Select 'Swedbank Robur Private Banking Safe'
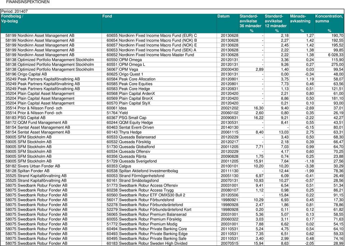 [153, 239]
